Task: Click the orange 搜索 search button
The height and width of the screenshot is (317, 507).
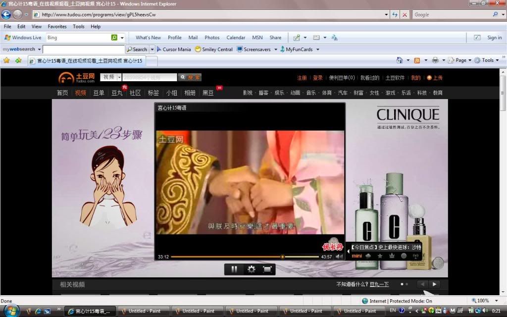Action: tap(190, 77)
